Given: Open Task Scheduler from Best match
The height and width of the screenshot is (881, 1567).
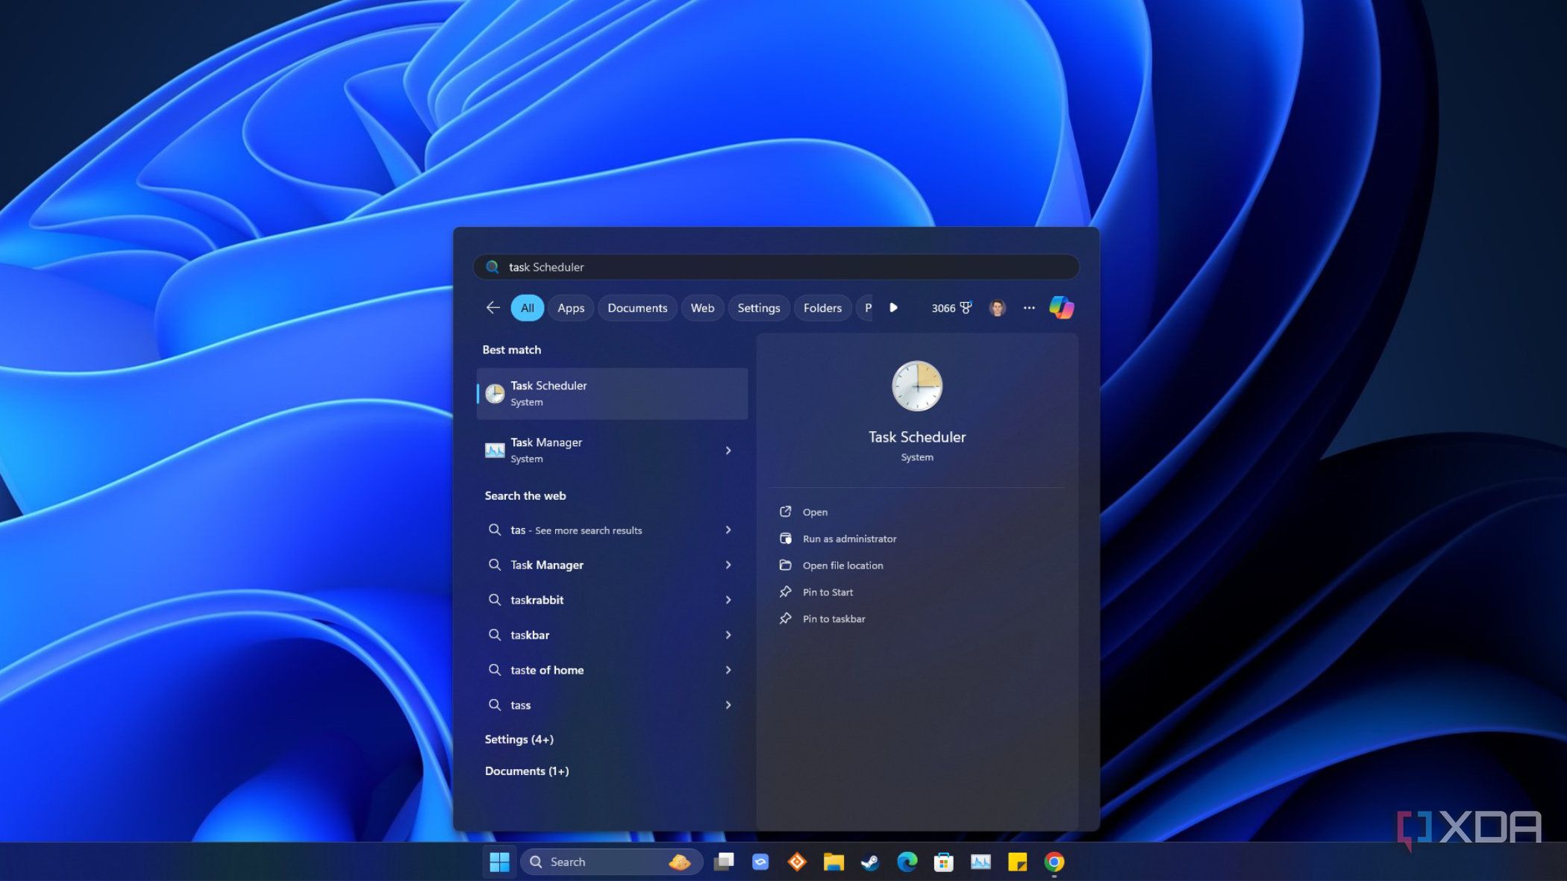Looking at the screenshot, I should point(612,393).
